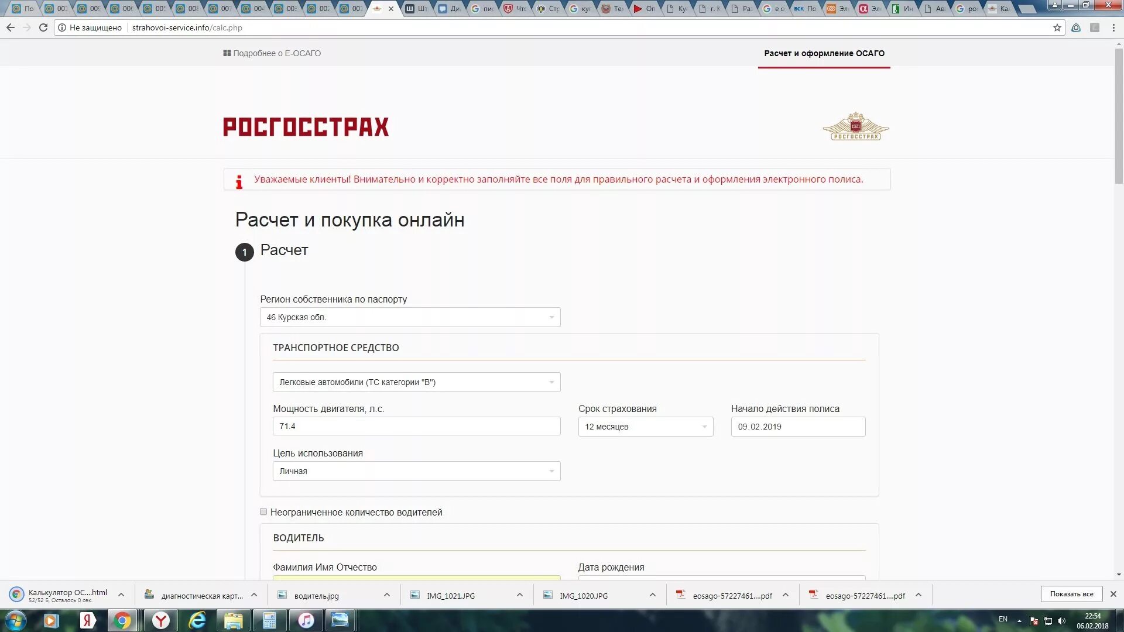Click the network icon in the system tray
This screenshot has height=632, width=1124.
[1048, 621]
